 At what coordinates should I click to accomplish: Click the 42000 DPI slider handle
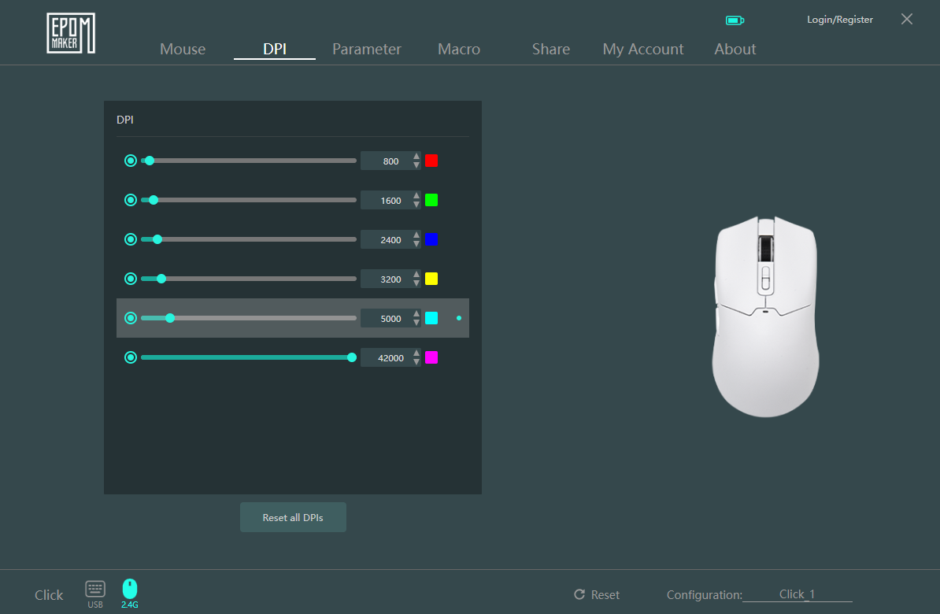pos(352,357)
